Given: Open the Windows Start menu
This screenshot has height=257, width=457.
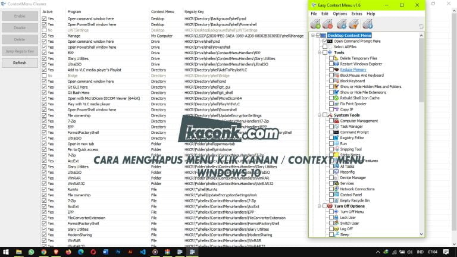Looking at the screenshot, I should [6, 252].
